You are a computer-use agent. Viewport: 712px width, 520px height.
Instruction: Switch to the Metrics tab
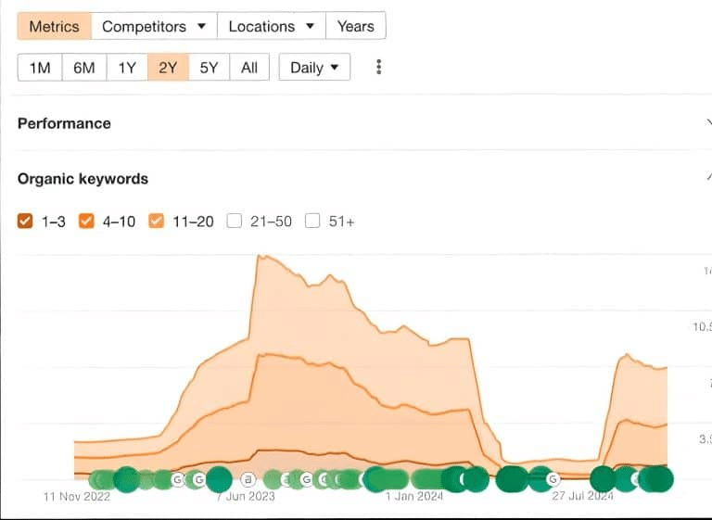pos(54,26)
